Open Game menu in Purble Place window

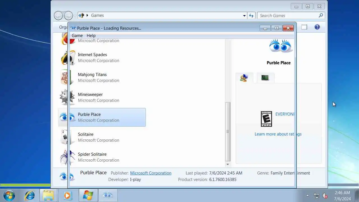click(x=77, y=36)
